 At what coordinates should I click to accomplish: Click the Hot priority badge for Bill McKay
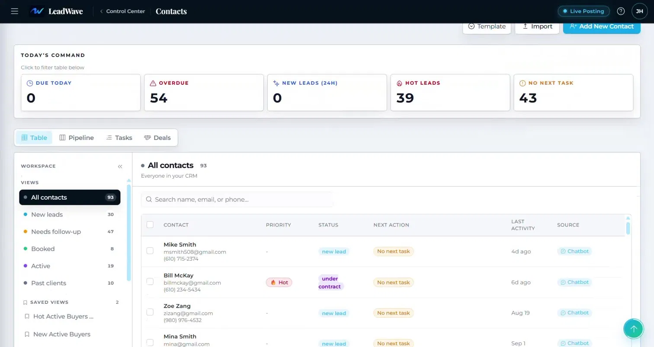279,282
